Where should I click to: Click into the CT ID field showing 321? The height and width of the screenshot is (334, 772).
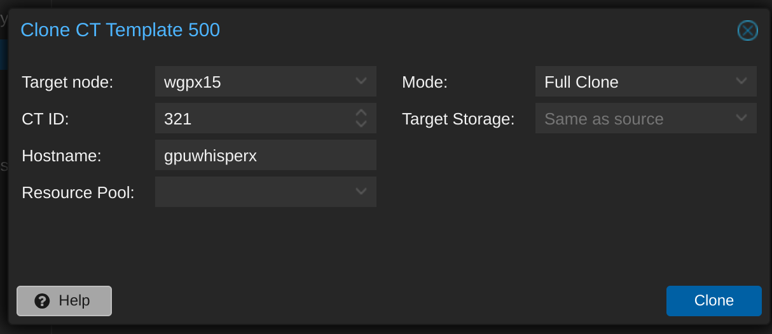click(x=254, y=118)
